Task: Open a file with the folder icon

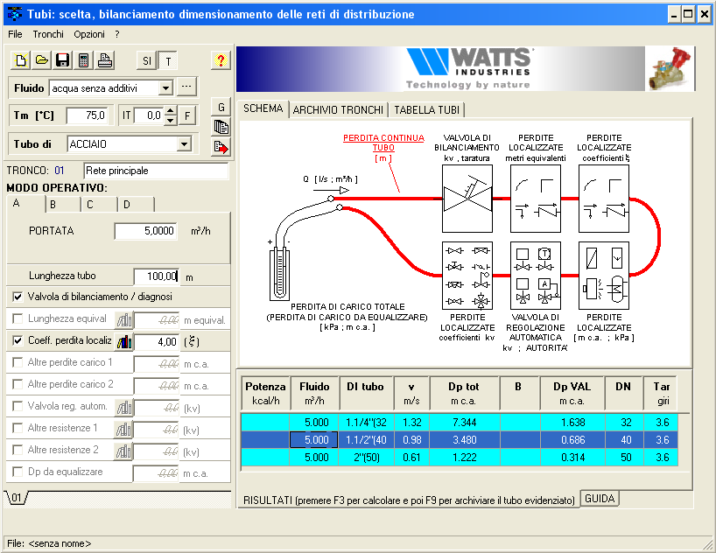Action: pyautogui.click(x=42, y=60)
